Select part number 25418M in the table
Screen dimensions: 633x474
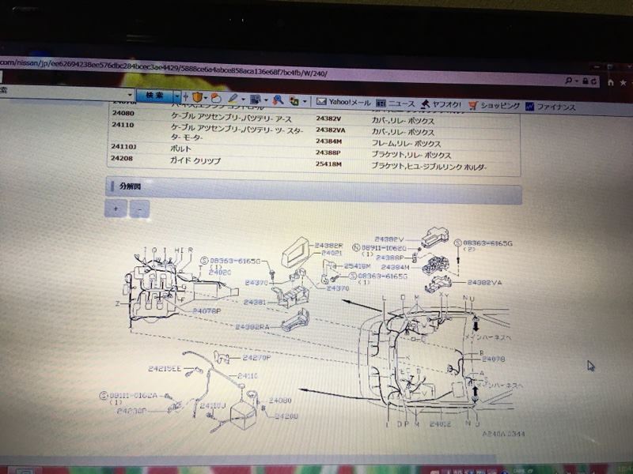point(328,164)
